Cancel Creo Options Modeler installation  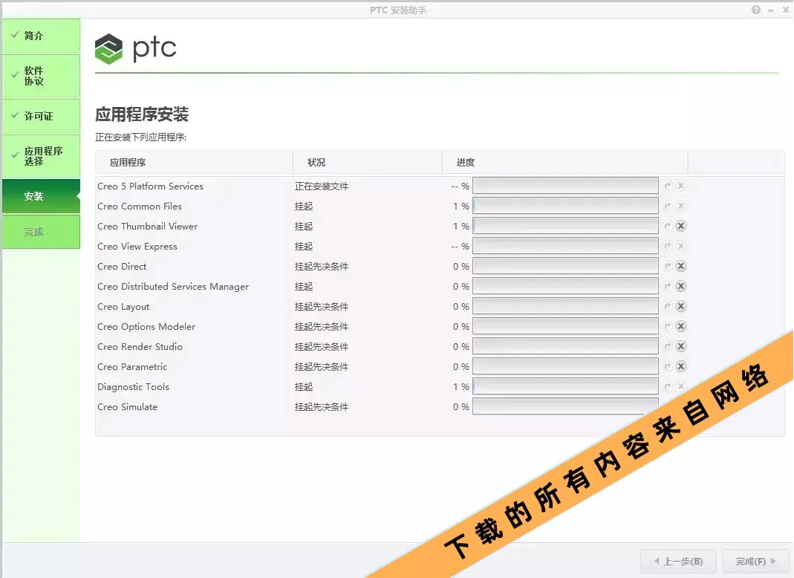pyautogui.click(x=681, y=326)
